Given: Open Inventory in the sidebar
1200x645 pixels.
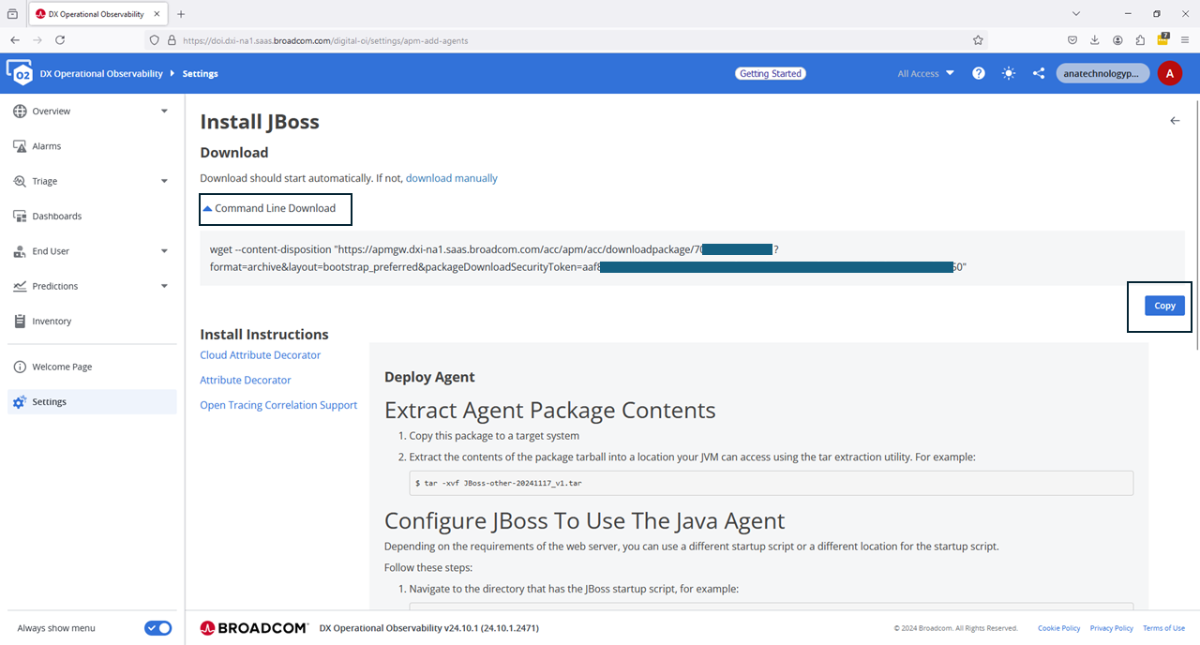Looking at the screenshot, I should click(x=52, y=322).
